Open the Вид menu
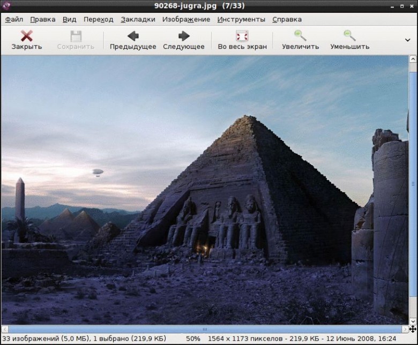 (69, 19)
